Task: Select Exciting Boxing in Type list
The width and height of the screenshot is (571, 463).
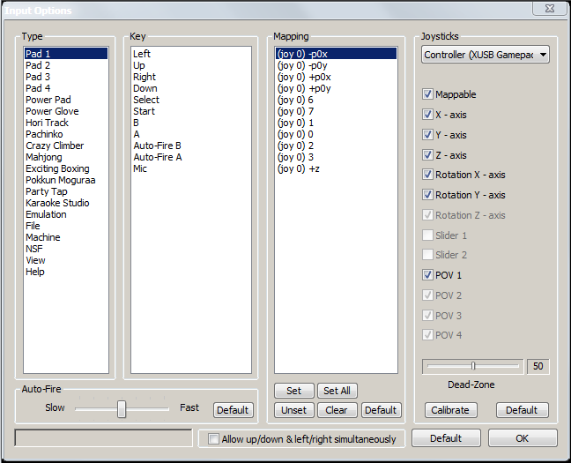Action: 66,168
